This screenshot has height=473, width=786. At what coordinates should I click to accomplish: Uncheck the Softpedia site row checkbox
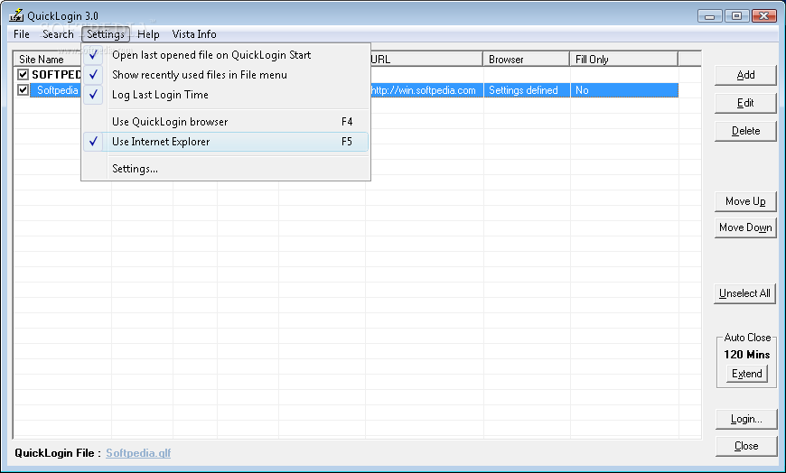[23, 90]
